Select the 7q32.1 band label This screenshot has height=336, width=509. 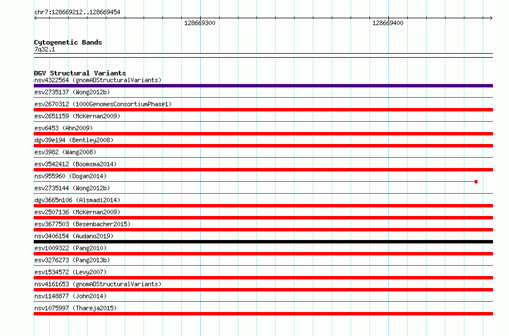[x=45, y=49]
